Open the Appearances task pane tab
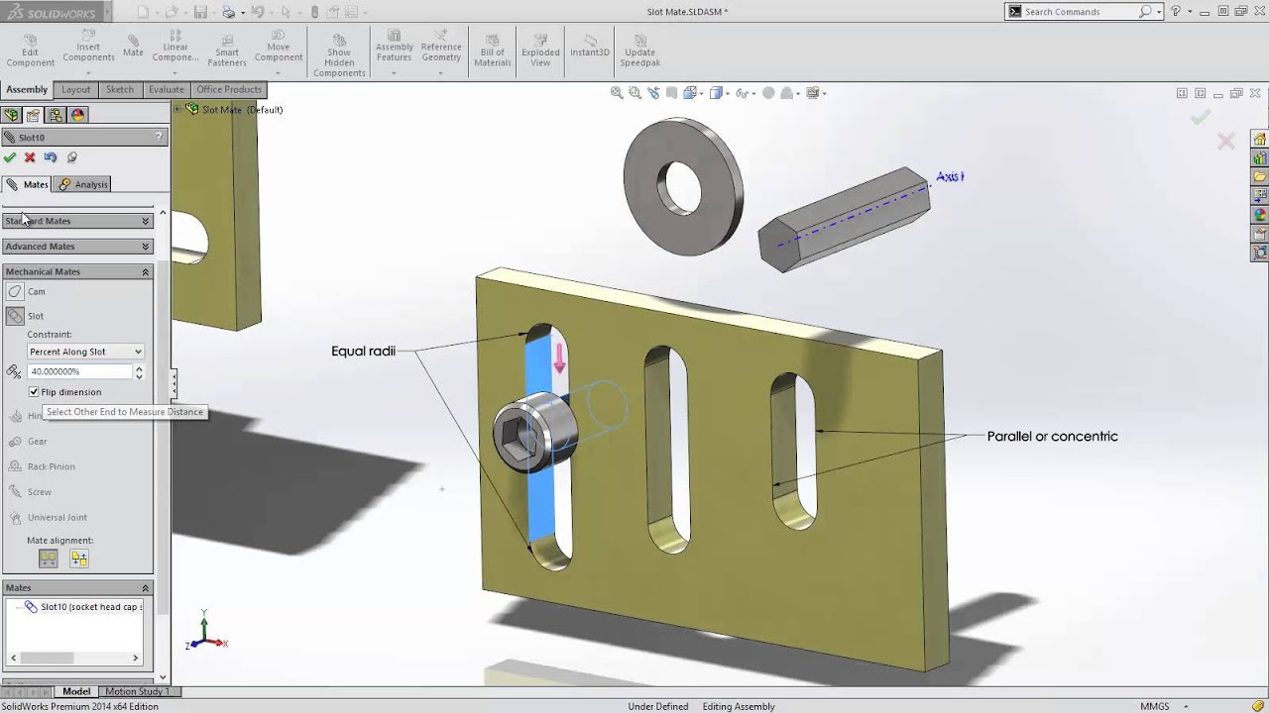Image resolution: width=1269 pixels, height=713 pixels. [1260, 214]
